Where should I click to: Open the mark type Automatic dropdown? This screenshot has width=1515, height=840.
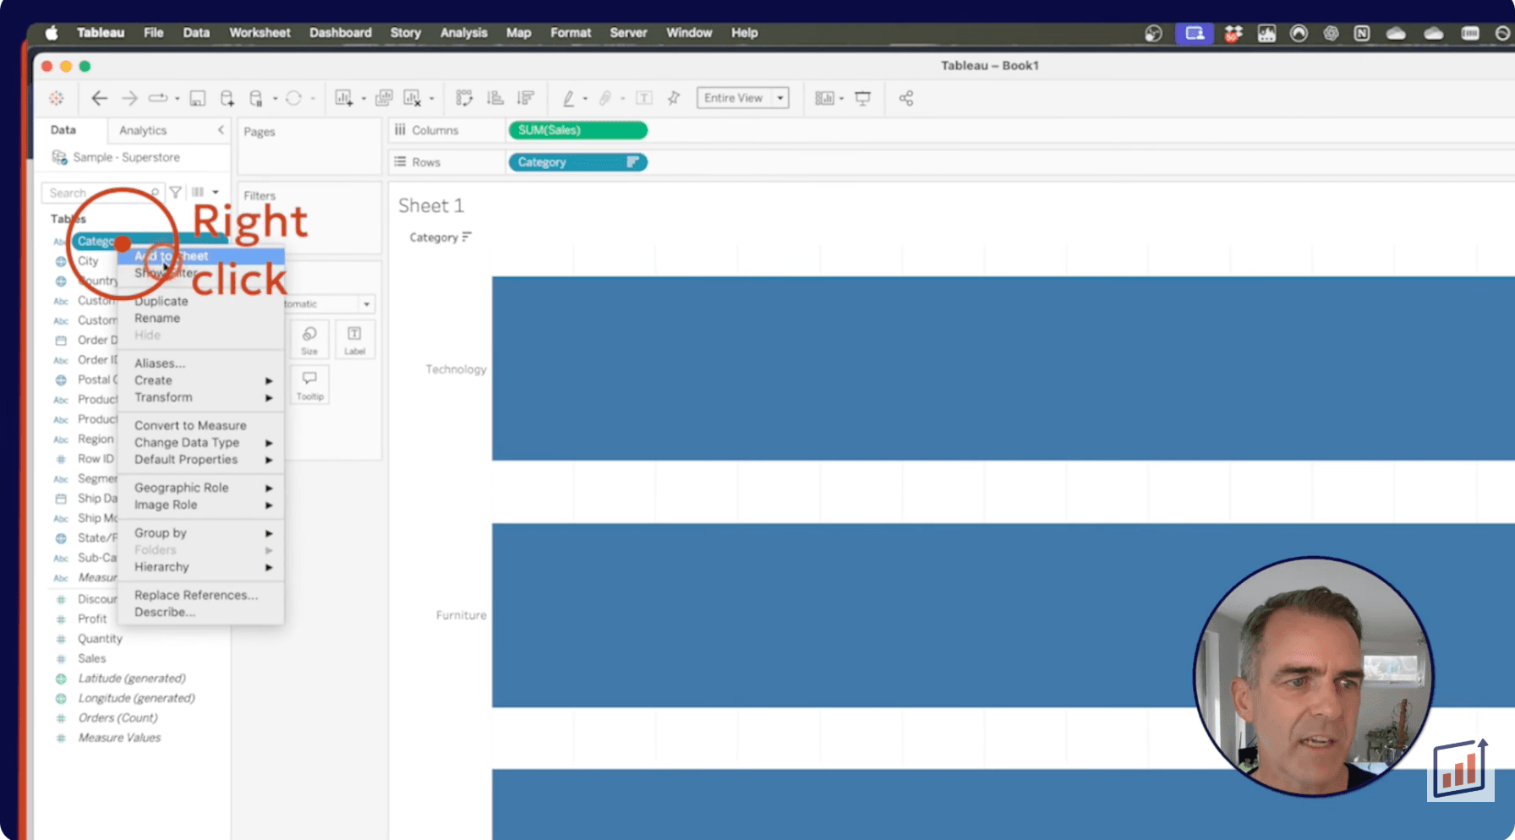[366, 304]
